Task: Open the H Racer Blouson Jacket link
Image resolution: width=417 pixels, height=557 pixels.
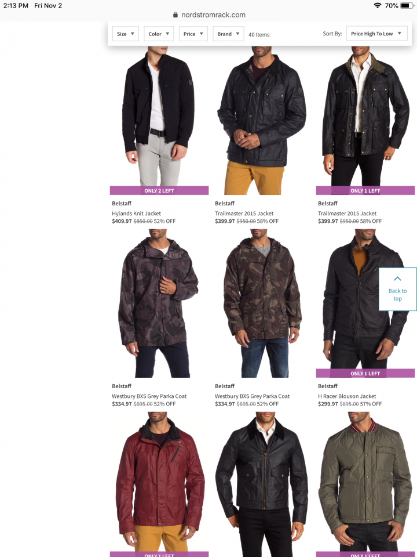Action: [x=347, y=396]
